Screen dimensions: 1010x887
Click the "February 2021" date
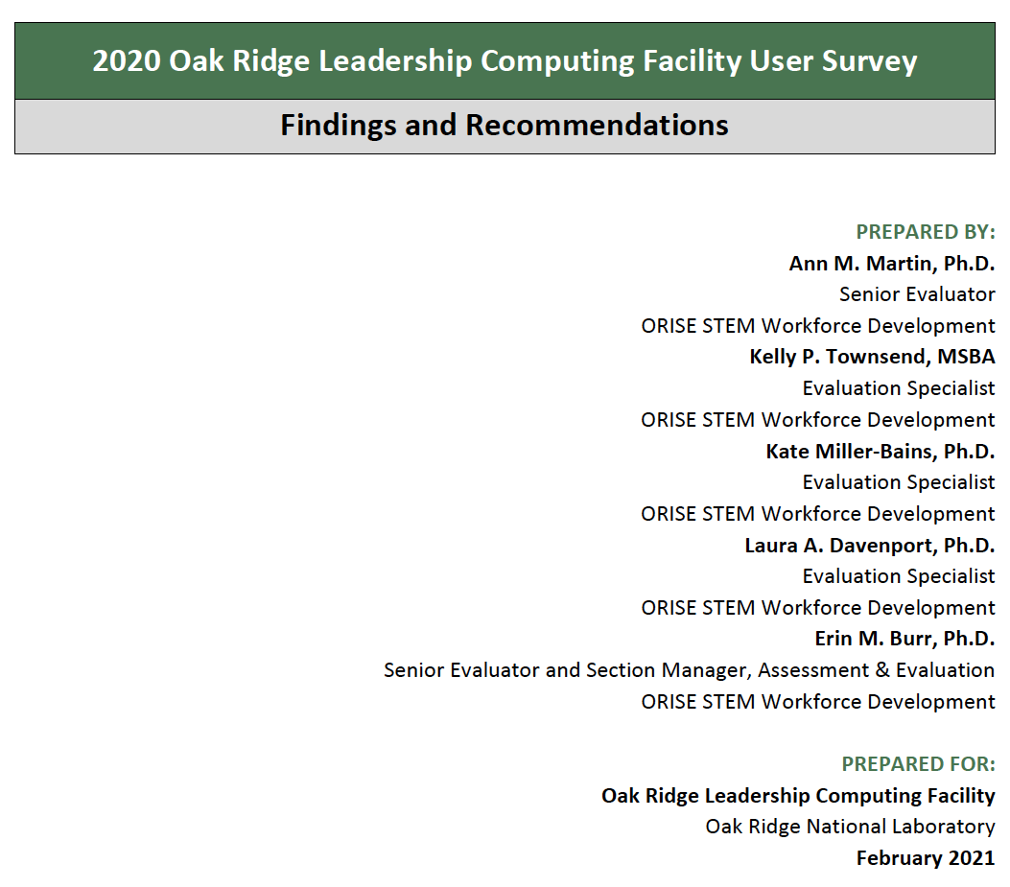[925, 858]
